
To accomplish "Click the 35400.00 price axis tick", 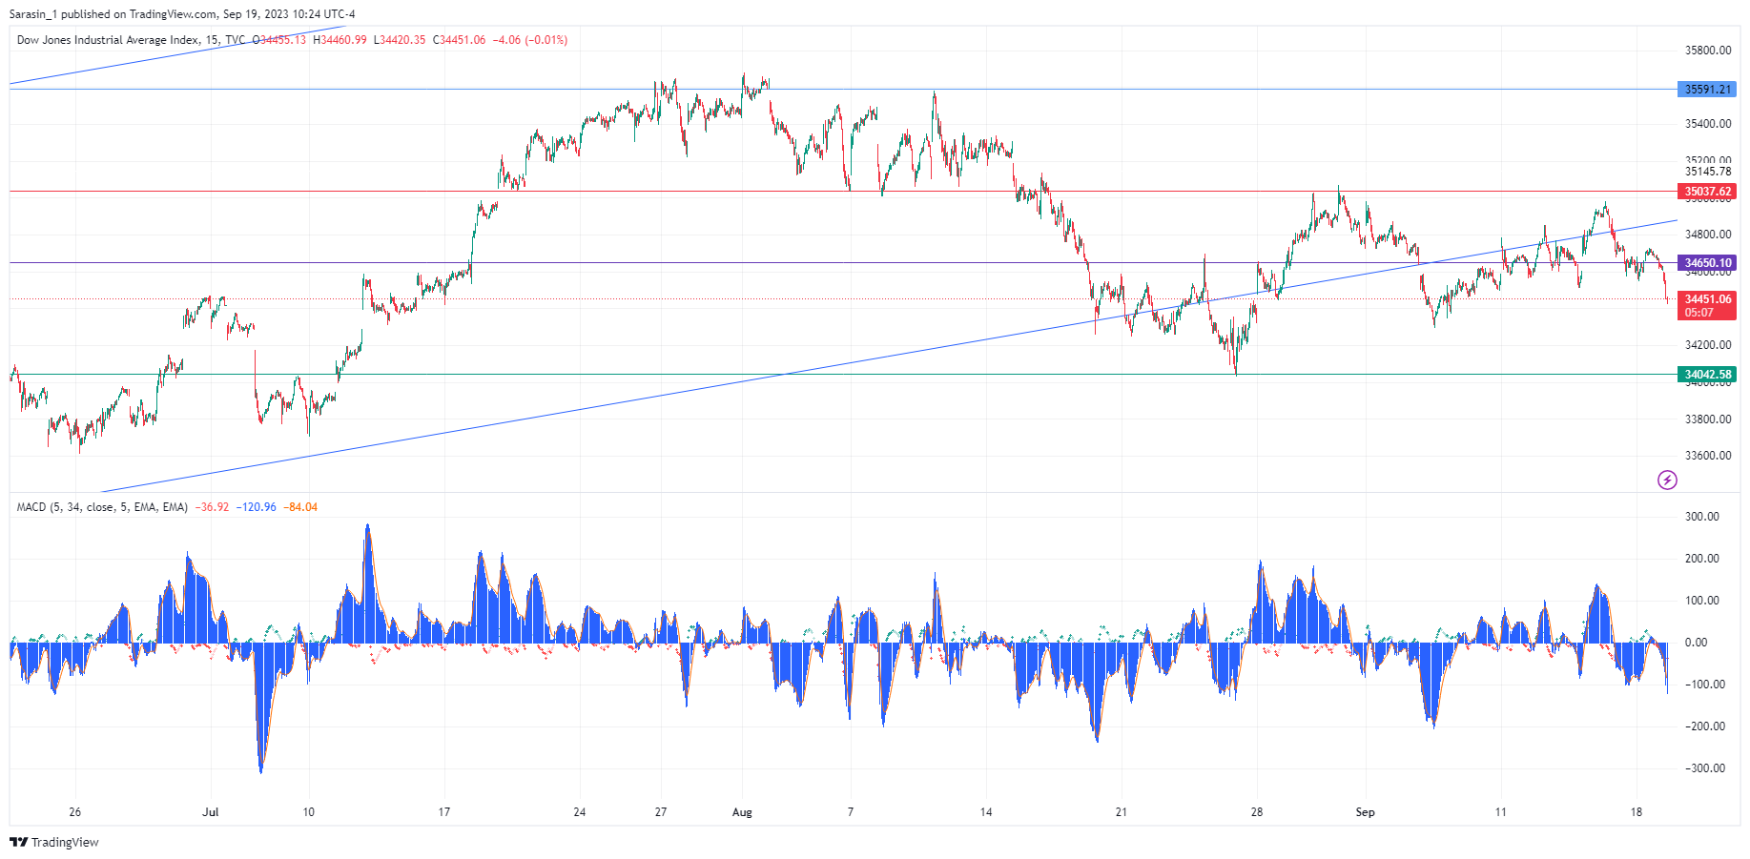I will [1708, 124].
